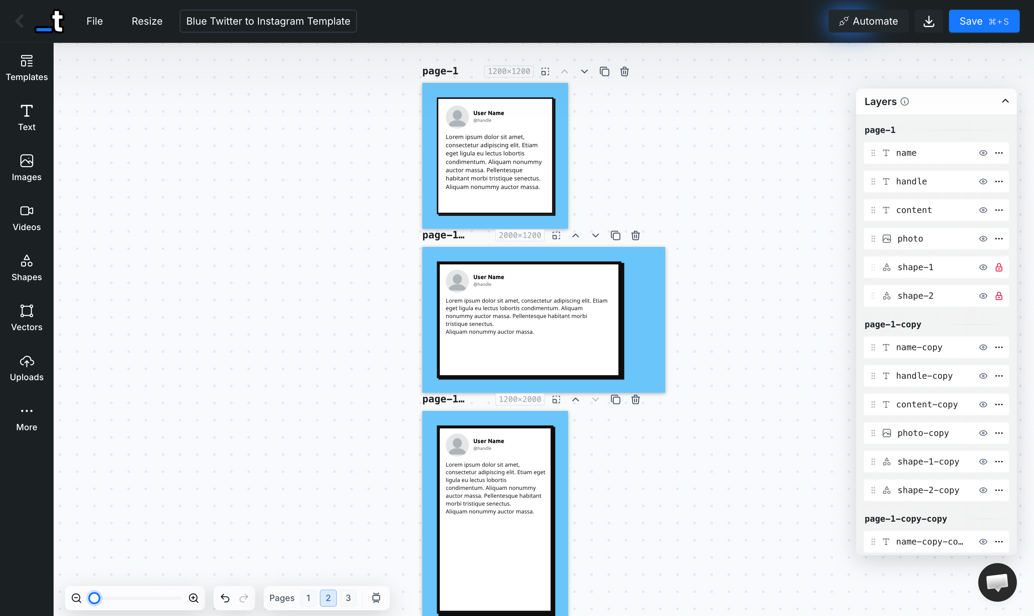
Task: Go to page 2
Action: tap(328, 598)
